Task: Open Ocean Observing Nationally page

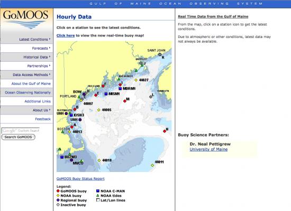Action: [x=28, y=92]
